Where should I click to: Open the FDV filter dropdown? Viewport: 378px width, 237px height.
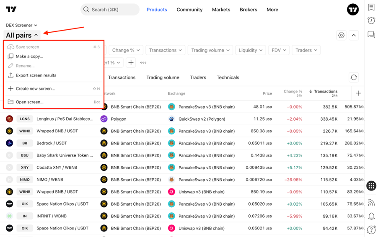[x=279, y=50]
